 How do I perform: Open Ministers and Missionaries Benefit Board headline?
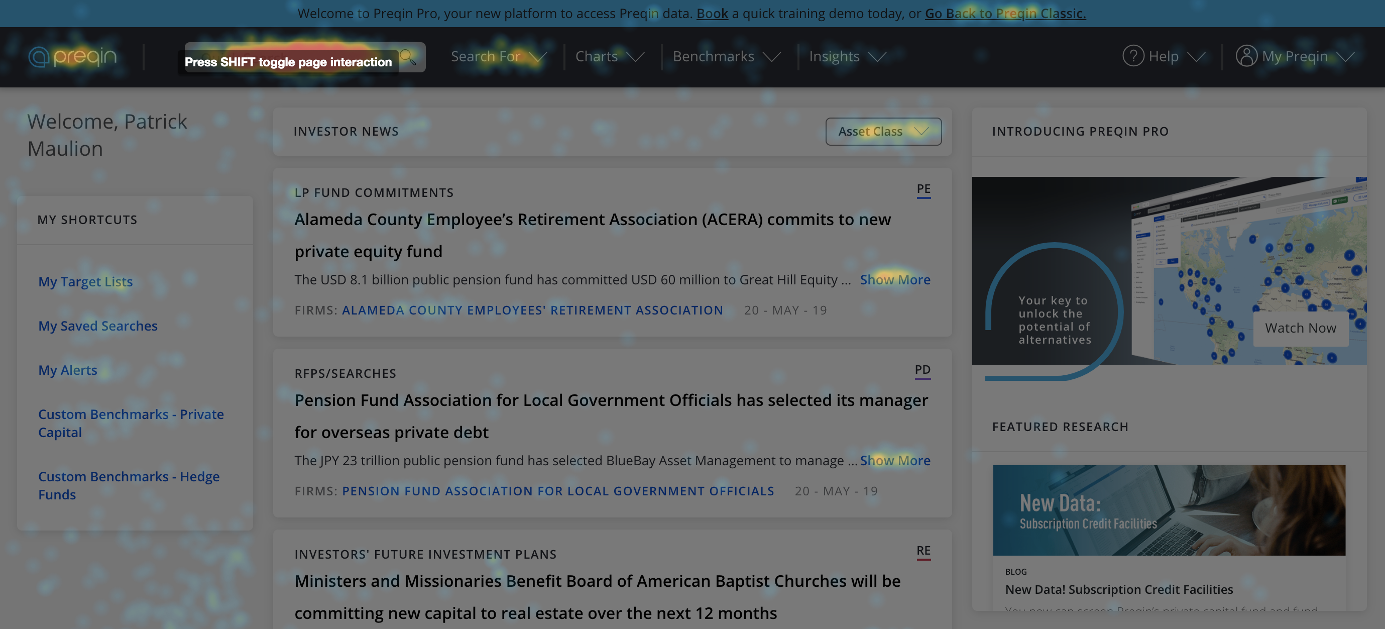click(597, 597)
